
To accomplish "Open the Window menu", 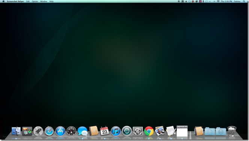I will [43, 2].
